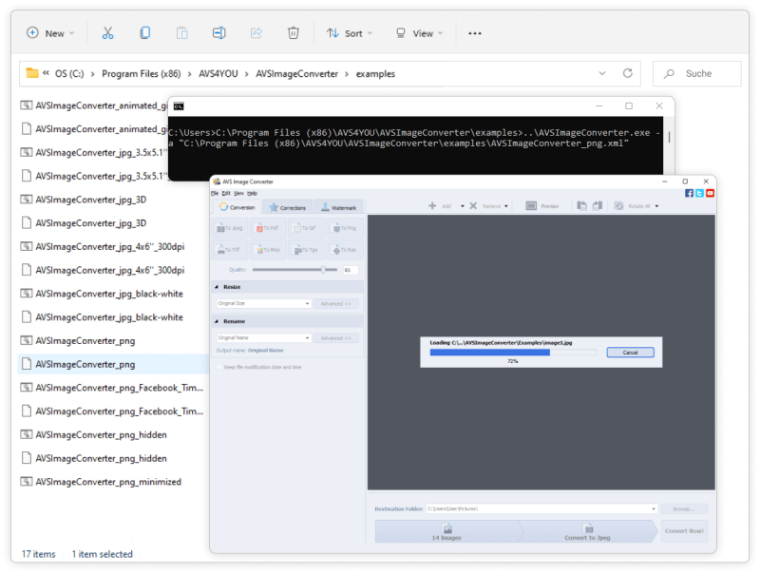
Task: Click Advanced button in Resize section
Action: [x=336, y=303]
